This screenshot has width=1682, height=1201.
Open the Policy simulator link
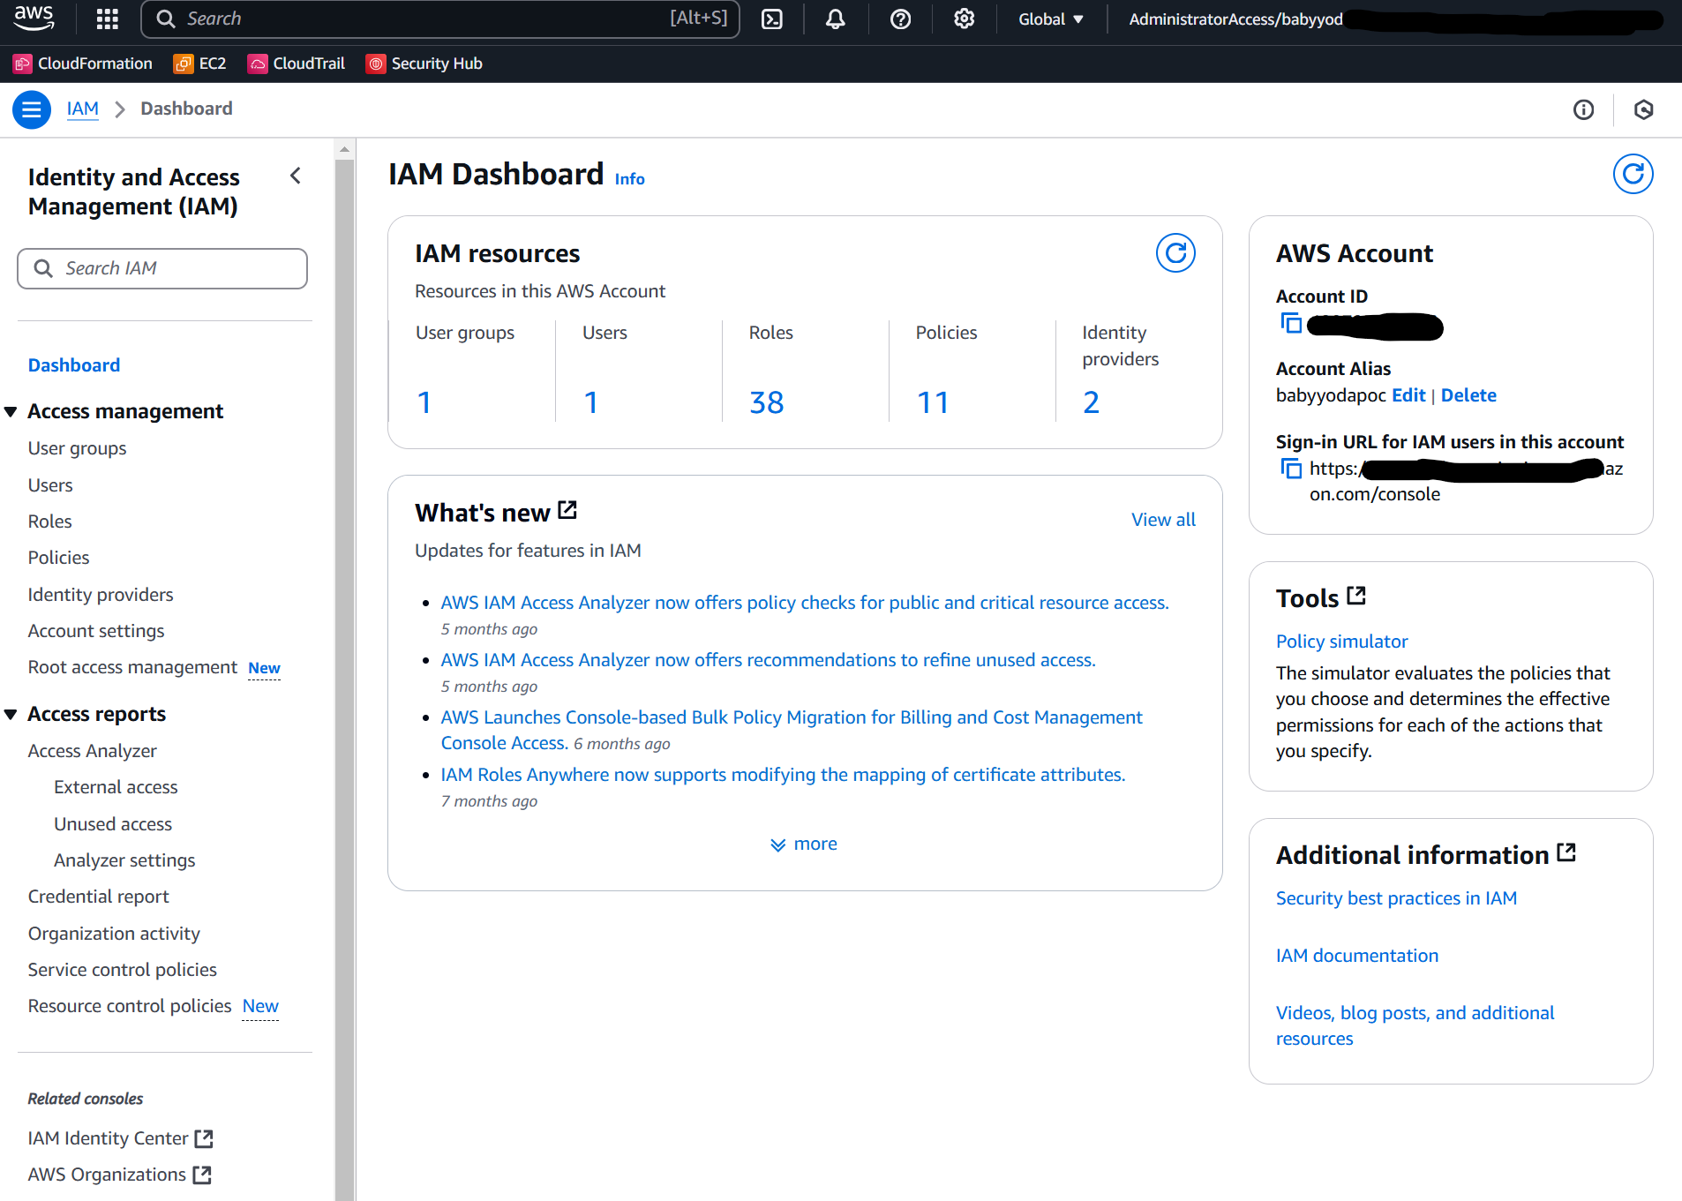[1341, 642]
